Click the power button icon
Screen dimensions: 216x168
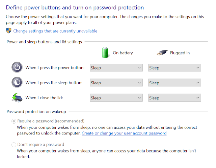17,67
